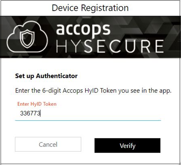The width and height of the screenshot is (181, 165).
Task: Click the letter S in HYSECURE
Action: click(x=88, y=46)
